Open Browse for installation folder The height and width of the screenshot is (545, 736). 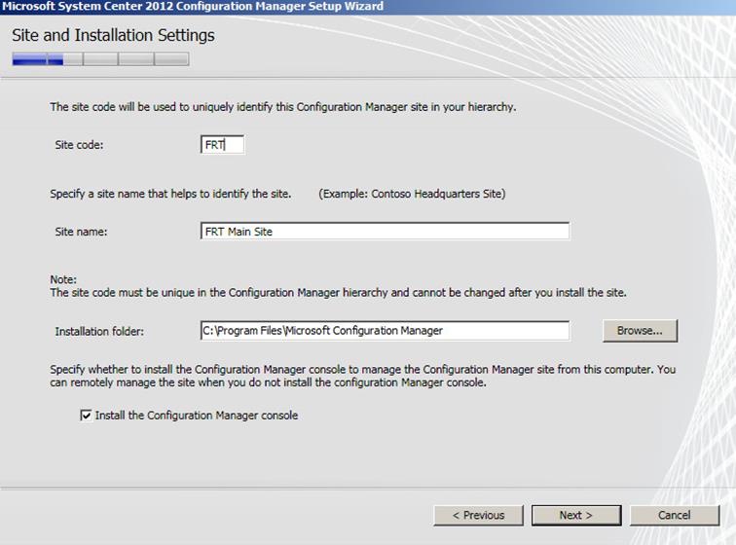[x=640, y=331]
